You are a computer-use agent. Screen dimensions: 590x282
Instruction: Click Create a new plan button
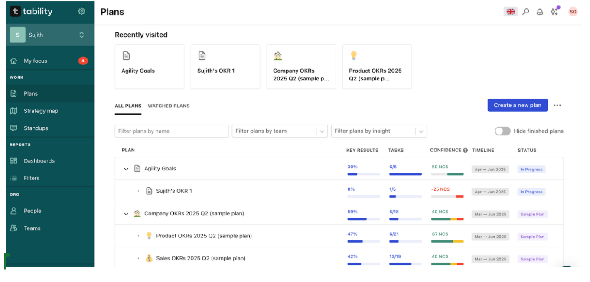click(518, 105)
